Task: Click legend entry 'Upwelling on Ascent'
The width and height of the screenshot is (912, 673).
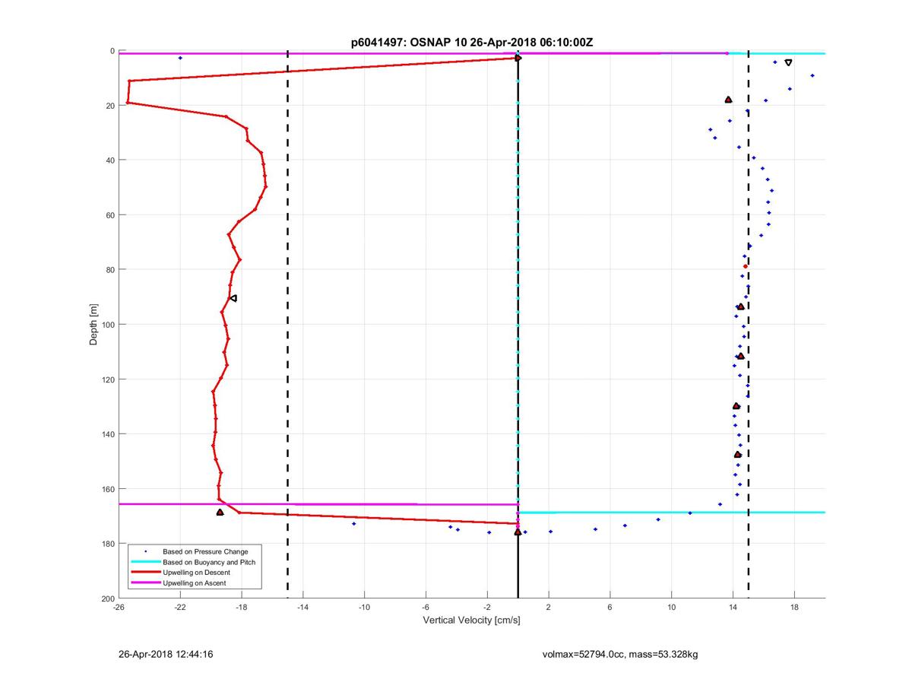Action: point(195,583)
